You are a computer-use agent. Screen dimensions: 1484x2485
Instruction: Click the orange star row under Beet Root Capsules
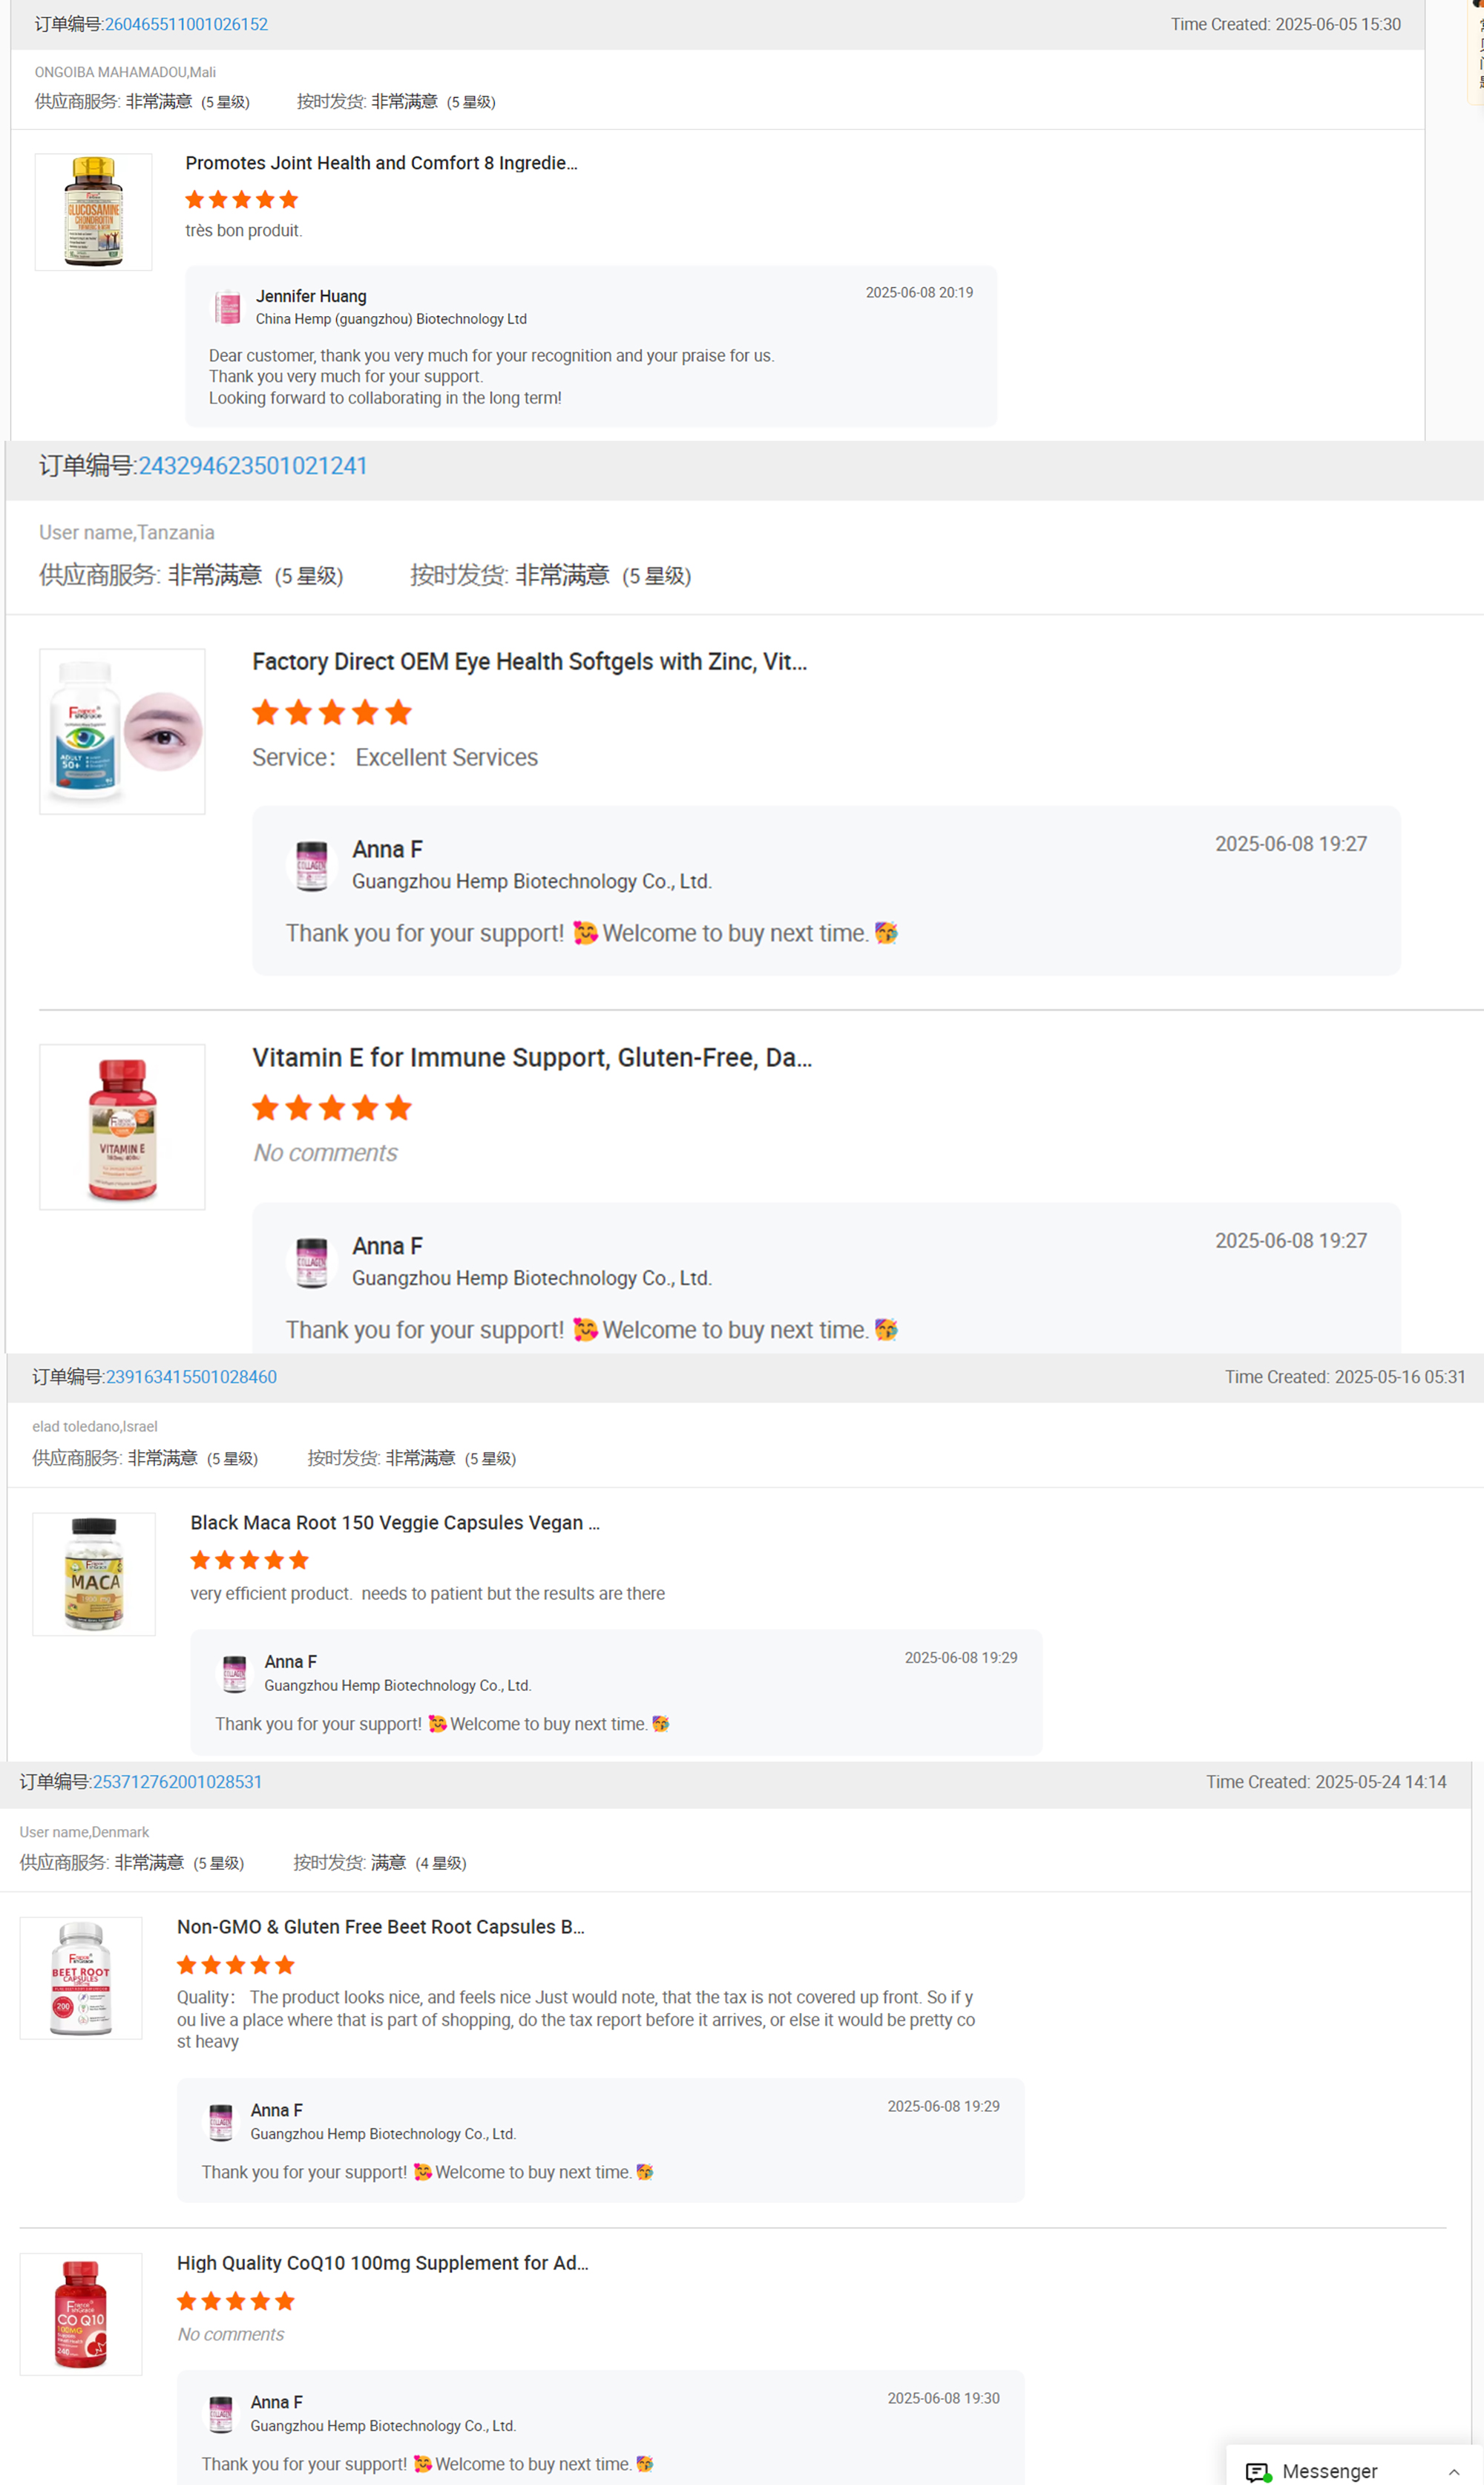pyautogui.click(x=235, y=1965)
